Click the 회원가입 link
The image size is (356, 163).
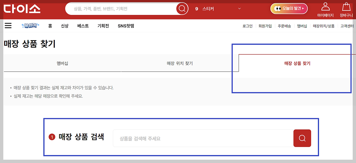coord(265,26)
